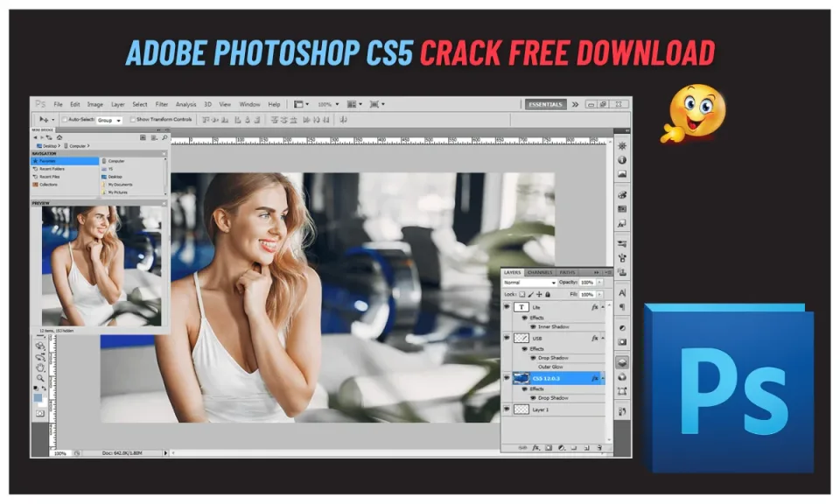
Task: Toggle Inner Shadow effect visibility
Action: (x=533, y=326)
